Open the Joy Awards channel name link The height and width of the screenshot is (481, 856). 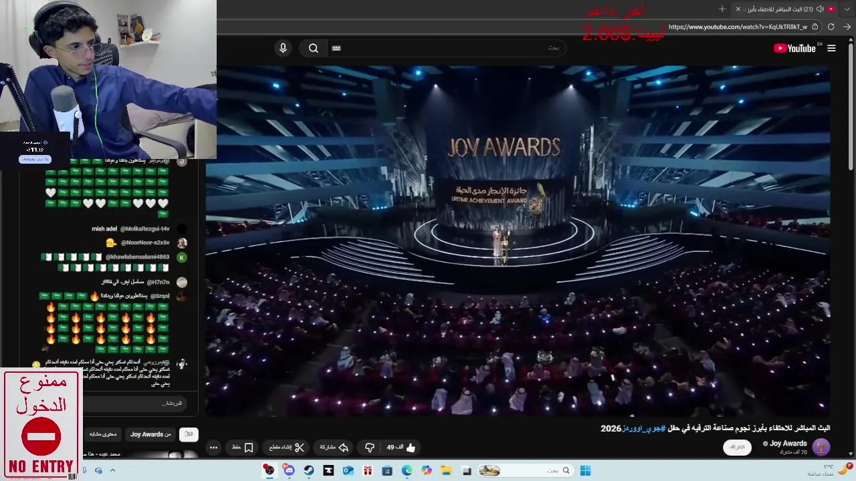tap(788, 444)
